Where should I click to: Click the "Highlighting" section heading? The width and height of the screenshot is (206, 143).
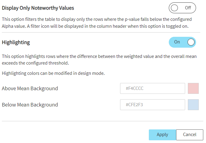click(16, 42)
